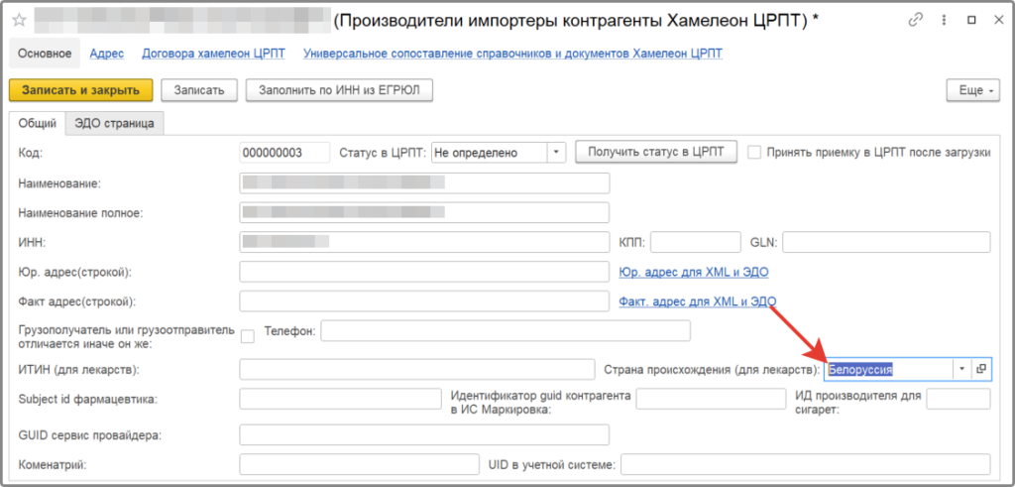Enable 'Принять приемку в ЦРПТ после загрузки' checkbox
Image resolution: width=1015 pixels, height=487 pixels.
click(x=755, y=153)
